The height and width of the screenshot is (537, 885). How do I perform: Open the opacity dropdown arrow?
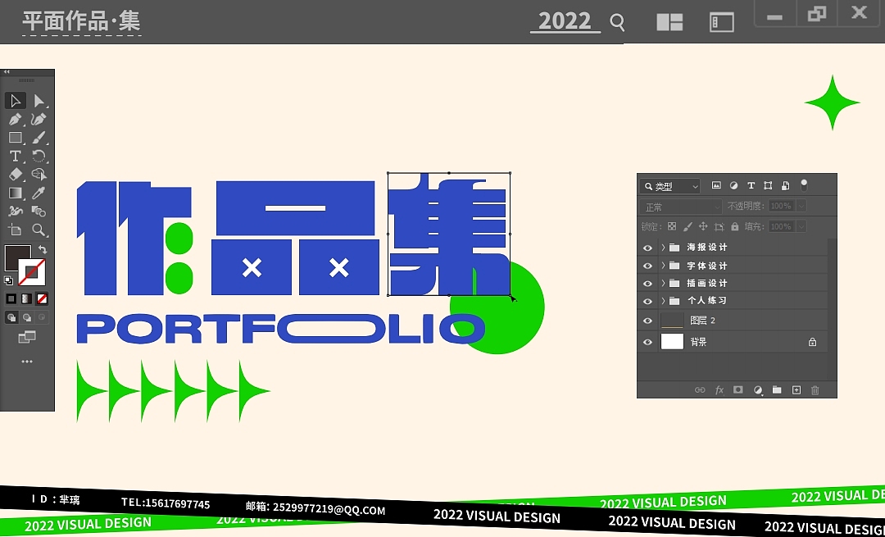(x=801, y=206)
